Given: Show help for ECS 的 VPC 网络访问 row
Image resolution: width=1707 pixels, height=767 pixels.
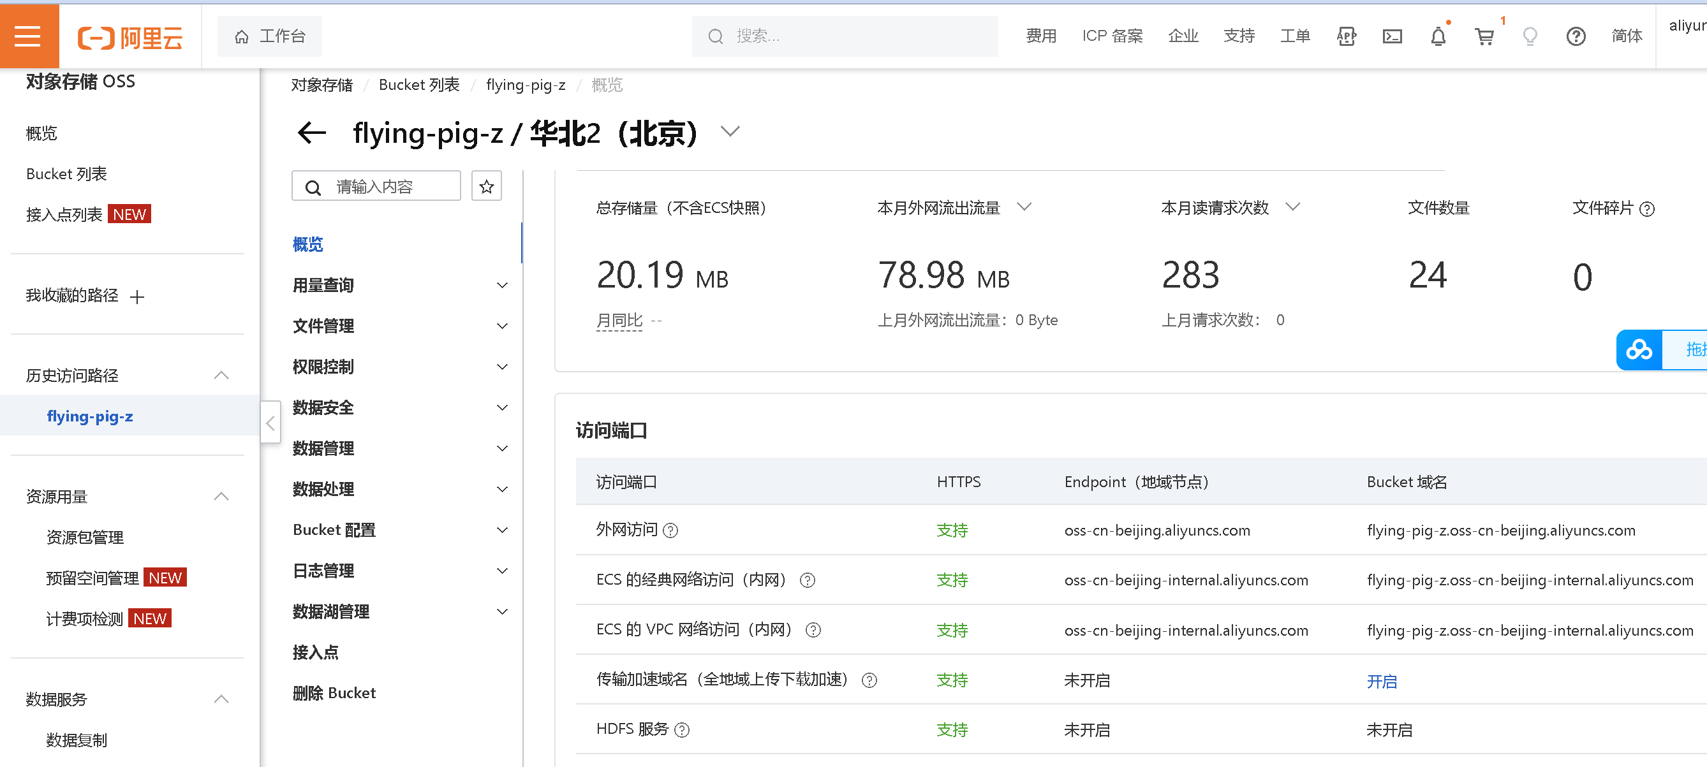Looking at the screenshot, I should pyautogui.click(x=813, y=630).
